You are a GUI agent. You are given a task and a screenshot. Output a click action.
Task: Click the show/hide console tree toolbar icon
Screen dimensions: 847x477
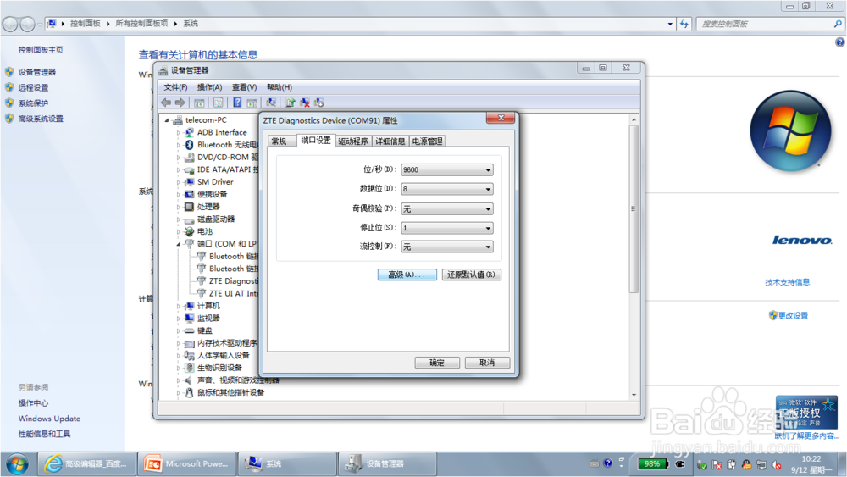coord(199,103)
